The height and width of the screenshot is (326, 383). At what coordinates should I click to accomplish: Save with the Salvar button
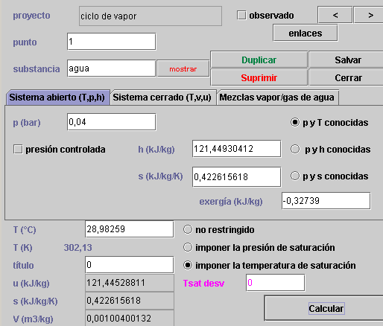tap(346, 60)
